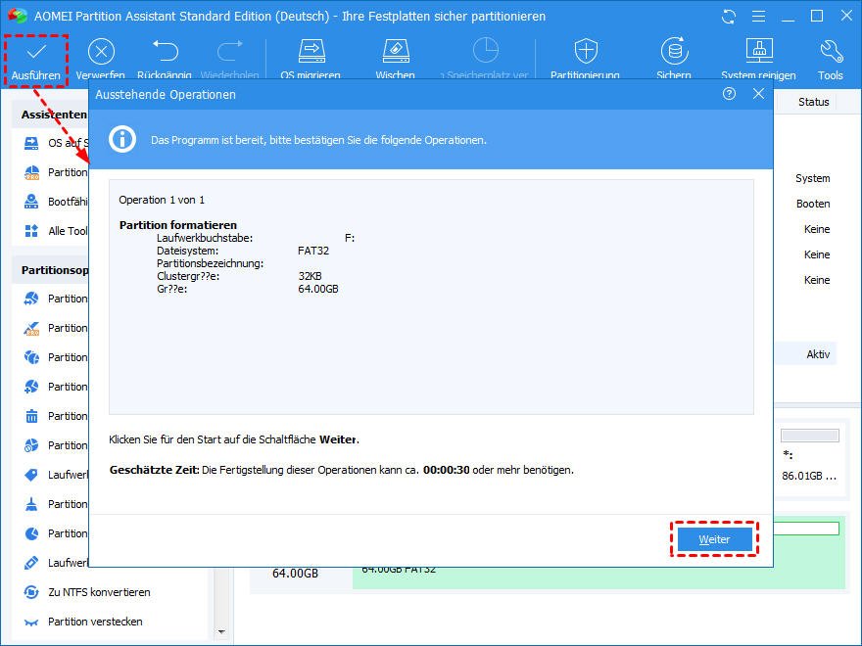Open the Tools wrench icon
The width and height of the screenshot is (862, 646).
831,51
